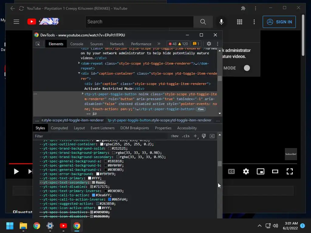Screen dimensions: 311x233
Task: Activate DevTools inspect element picker
Action: 38,44
